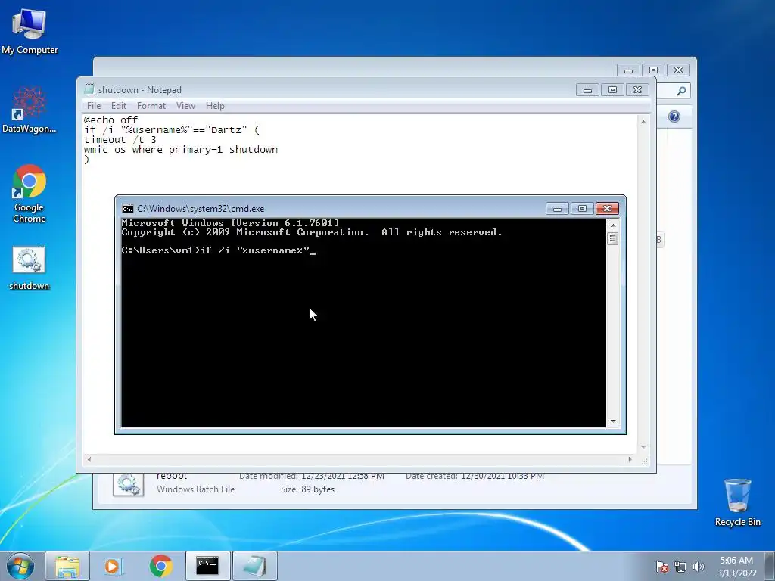775x581 pixels.
Task: Open Windows Explorer from the taskbar
Action: [x=67, y=566]
